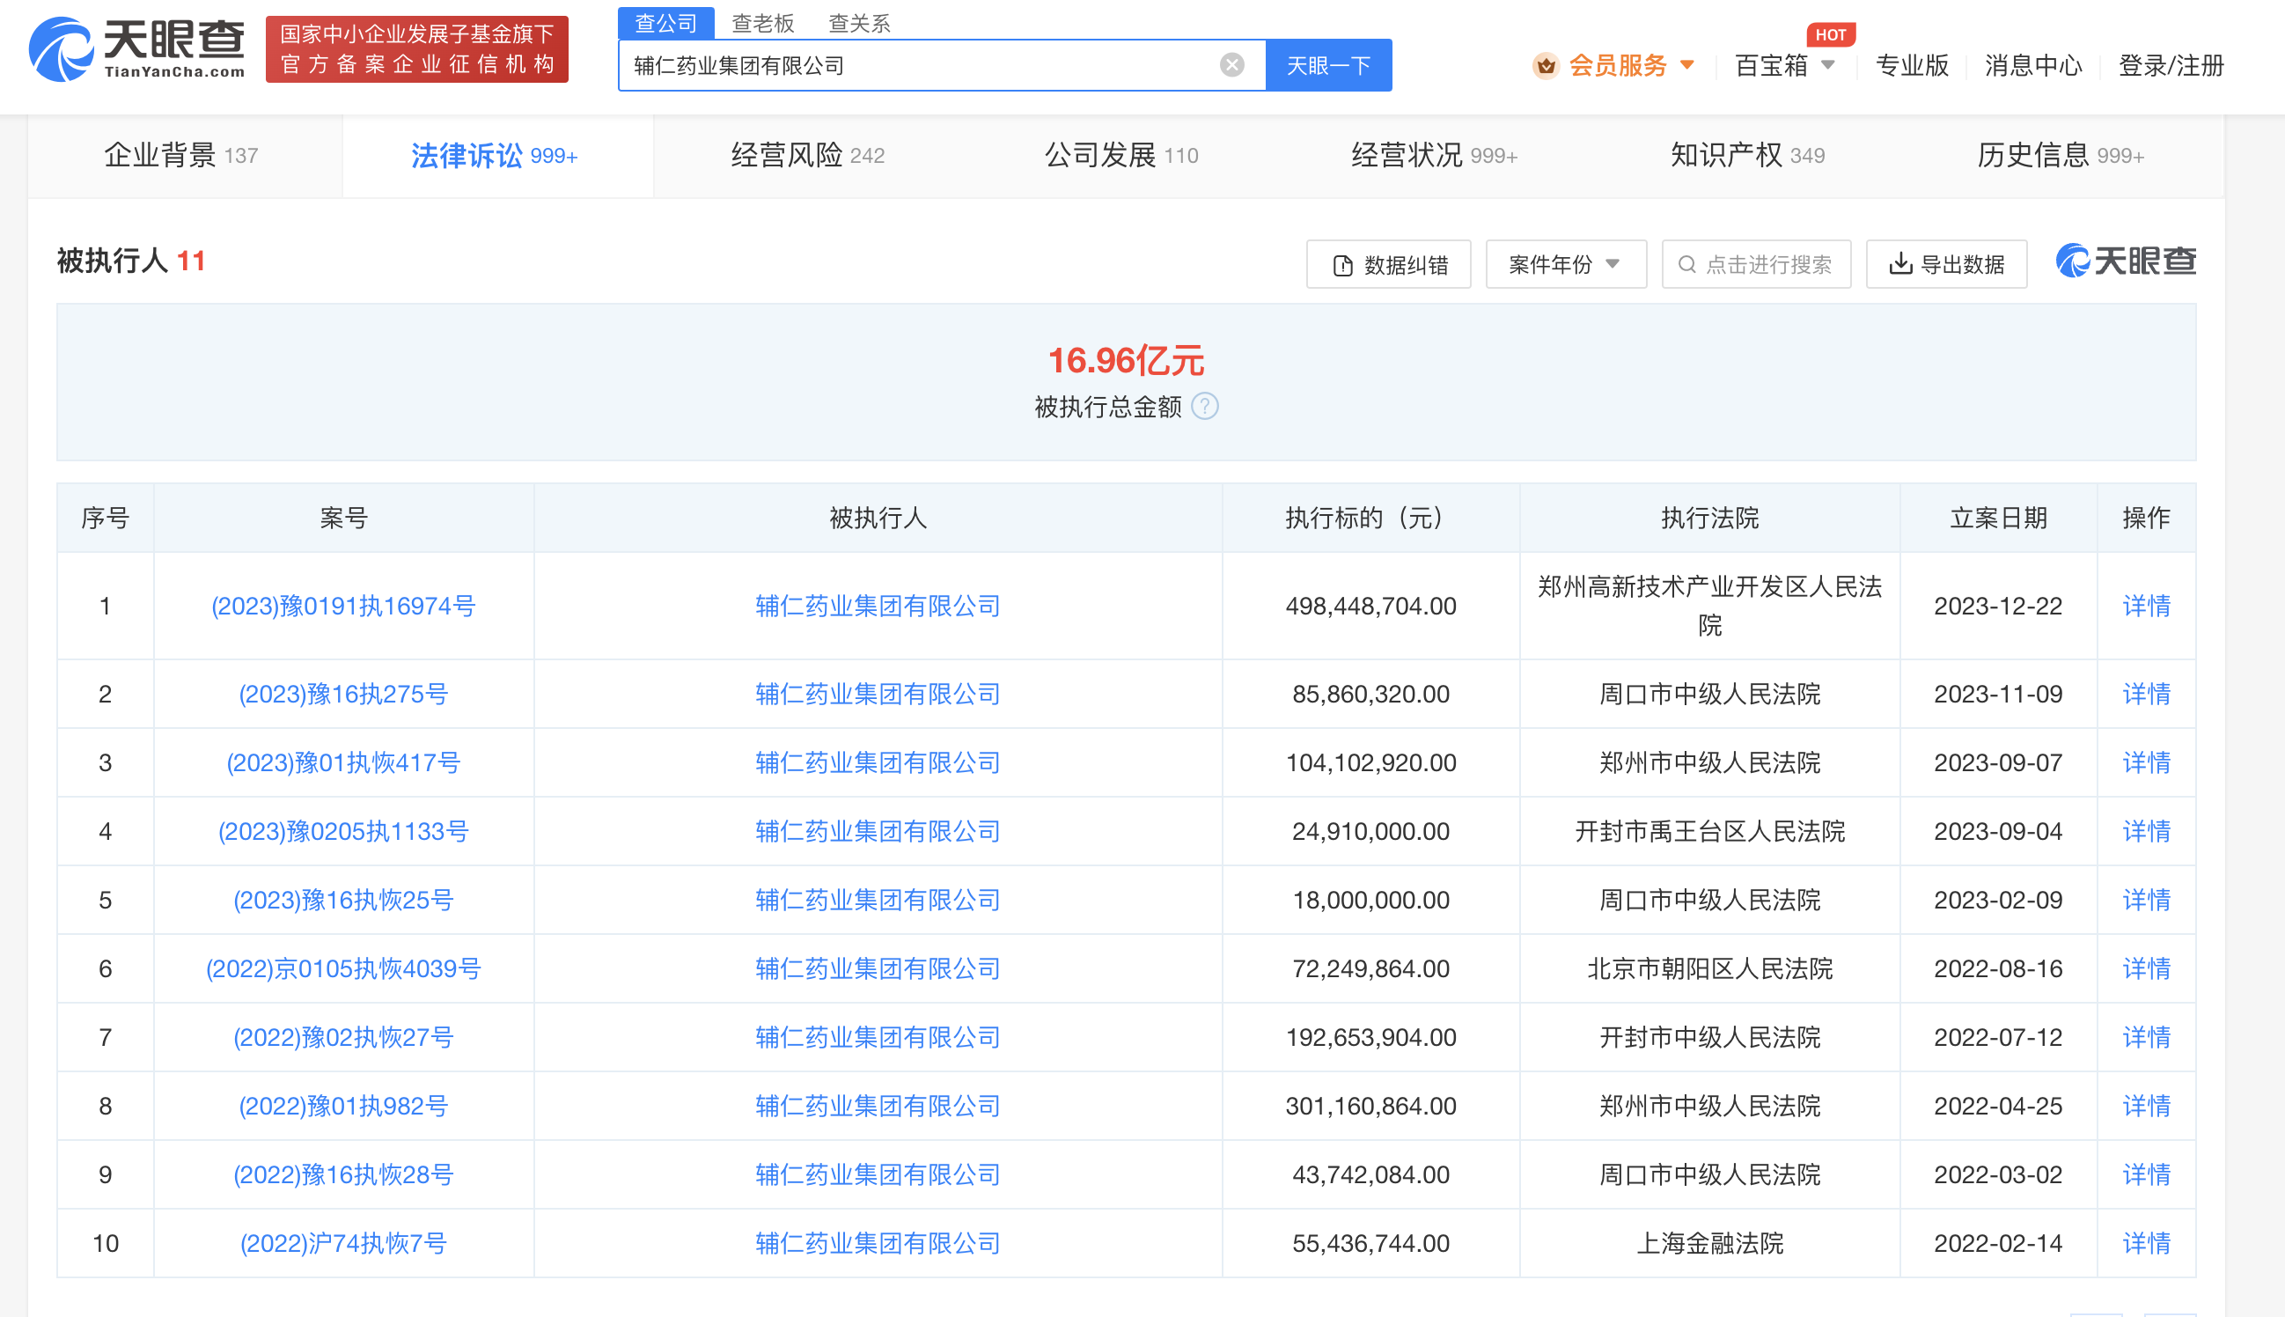Click the 天眼一下 search button
This screenshot has height=1317, width=2285.
[x=1328, y=65]
